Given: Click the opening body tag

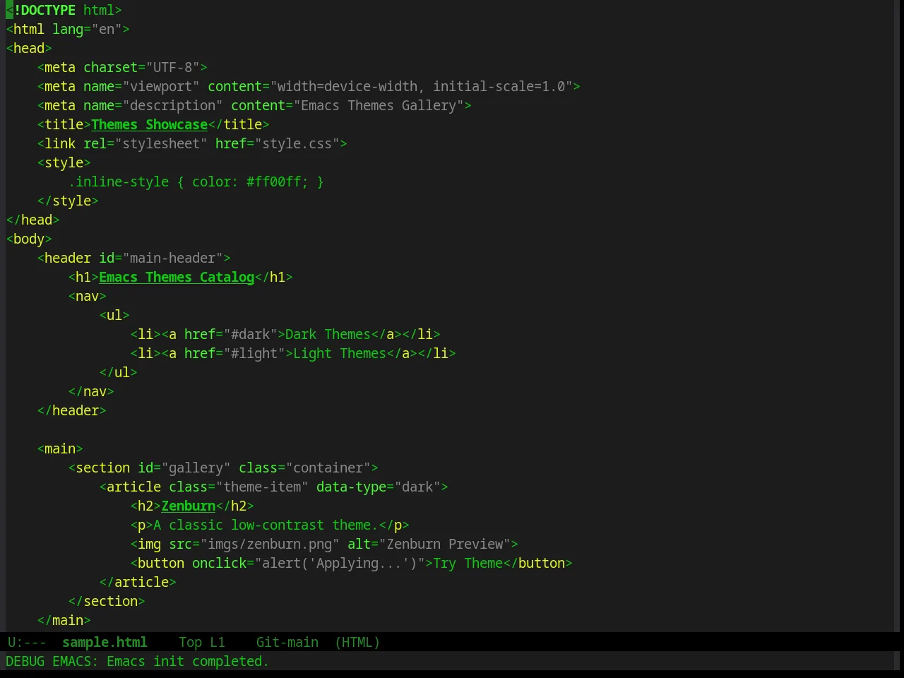Looking at the screenshot, I should (29, 239).
